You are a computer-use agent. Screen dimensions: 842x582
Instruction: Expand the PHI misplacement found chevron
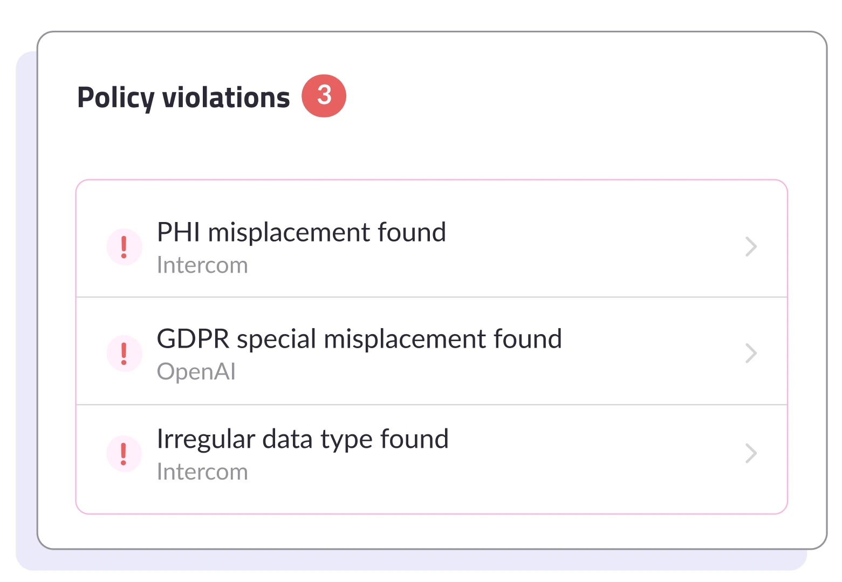[751, 247]
